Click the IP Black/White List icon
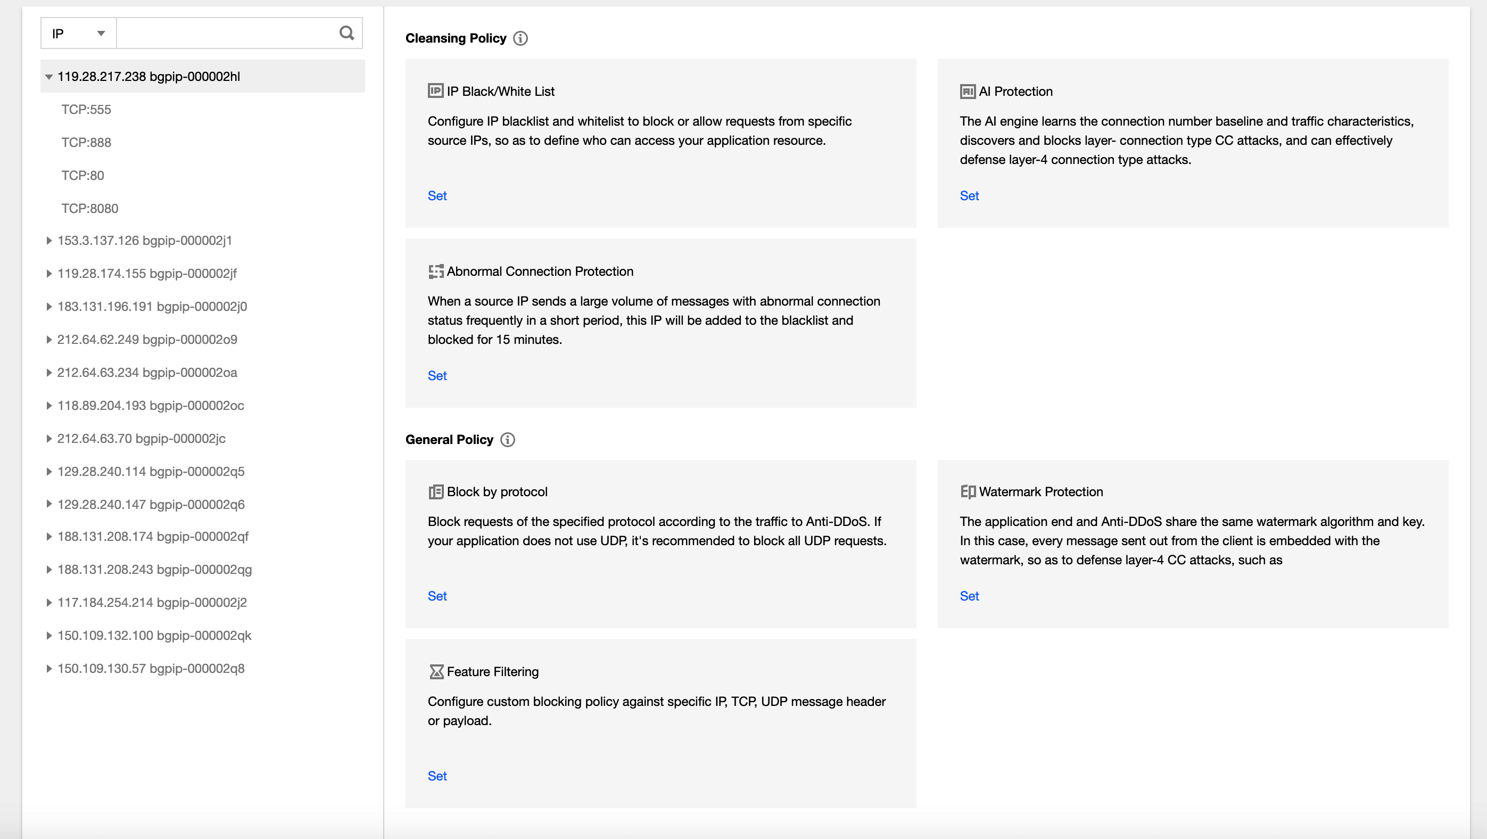This screenshot has width=1487, height=839. pyautogui.click(x=435, y=91)
